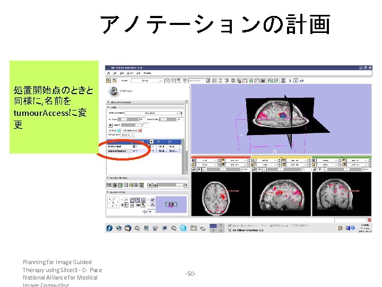Click last icon in Manipulate Slice Views row
Screen dimensions: 382x287
point(186,185)
